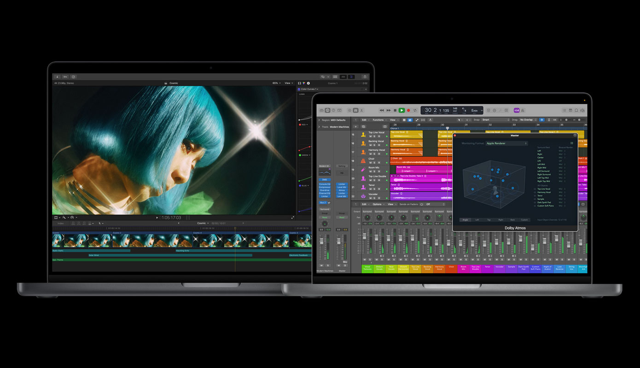Click the Console EQ plugin slot
This screenshot has height=368, width=640.
[x=324, y=184]
